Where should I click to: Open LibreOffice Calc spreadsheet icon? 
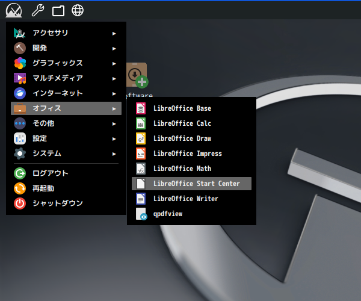(141, 123)
